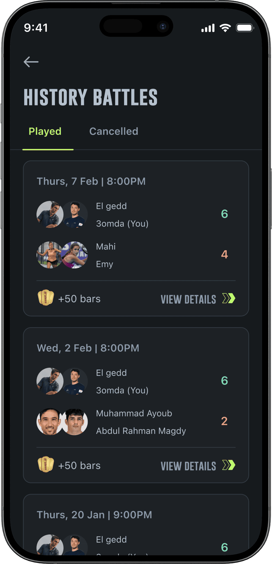Open Emy's avatar in 7 Feb battle
This screenshot has height=564, width=272.
point(75,255)
